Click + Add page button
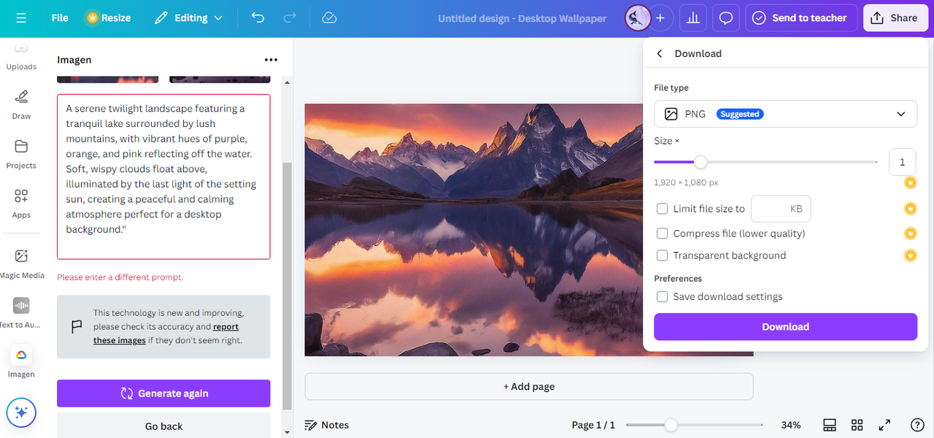934x438 pixels. (529, 386)
